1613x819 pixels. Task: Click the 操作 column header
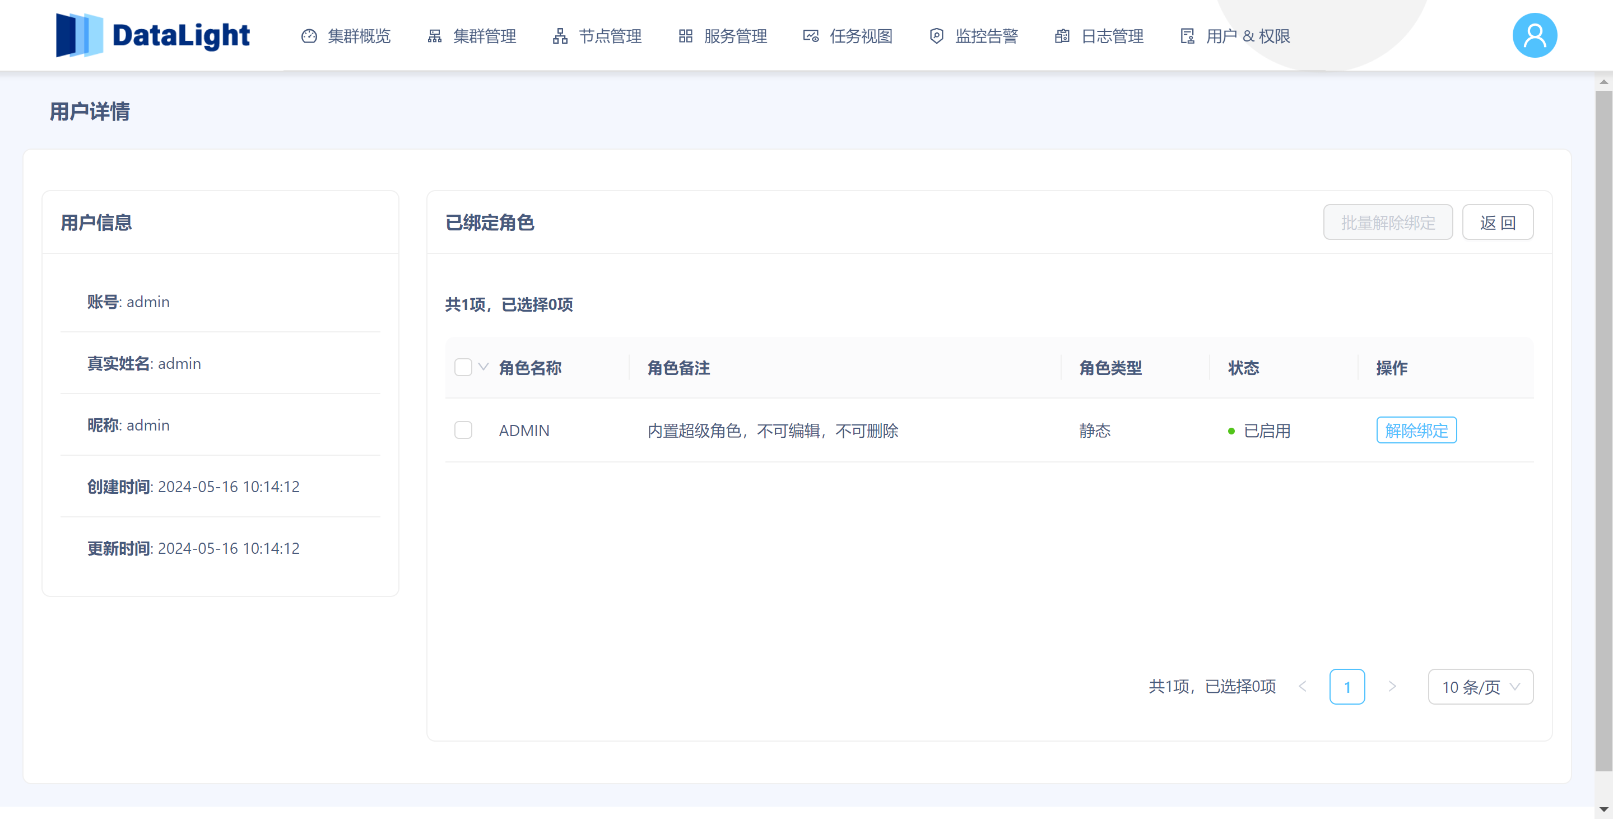1392,368
